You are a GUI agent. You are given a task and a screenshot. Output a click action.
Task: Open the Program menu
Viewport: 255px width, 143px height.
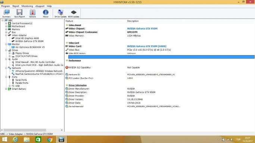click(x=6, y=6)
